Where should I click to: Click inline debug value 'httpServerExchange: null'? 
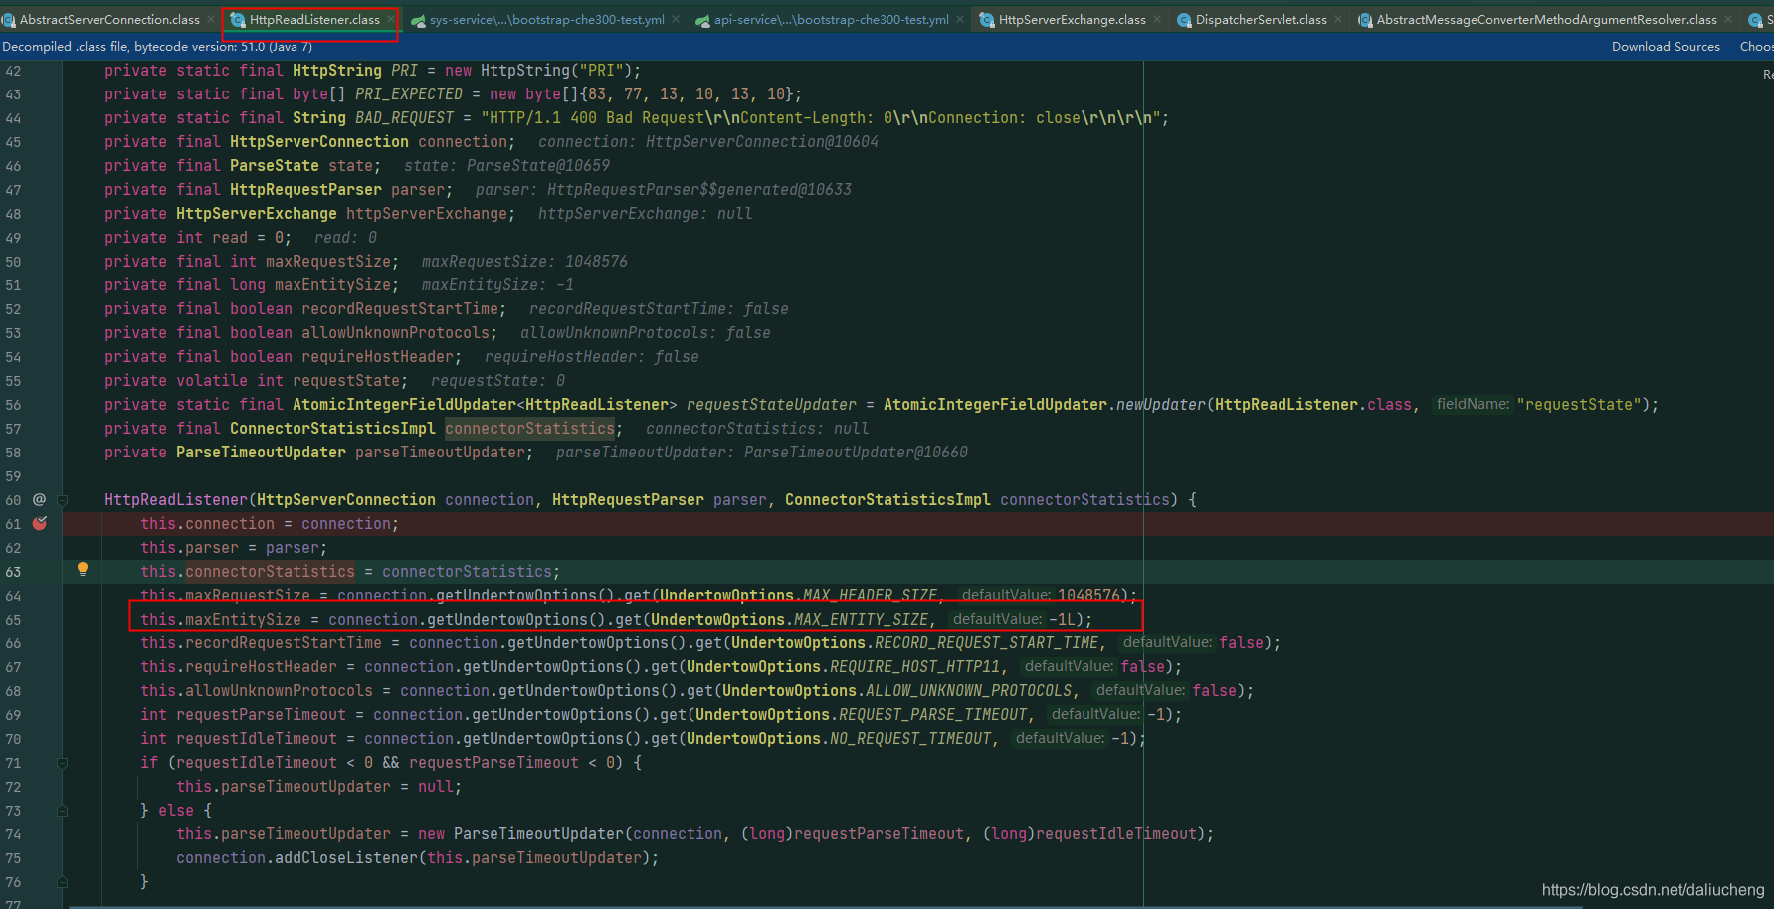(x=646, y=214)
